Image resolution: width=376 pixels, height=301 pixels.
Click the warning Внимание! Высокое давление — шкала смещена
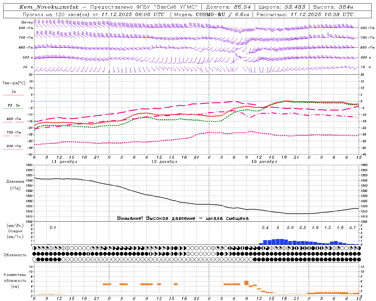[183, 218]
